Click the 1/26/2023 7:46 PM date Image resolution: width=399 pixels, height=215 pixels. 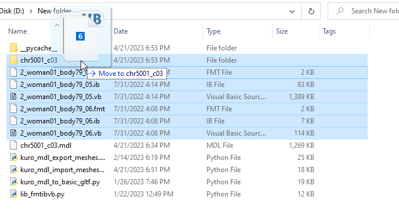[142, 182]
